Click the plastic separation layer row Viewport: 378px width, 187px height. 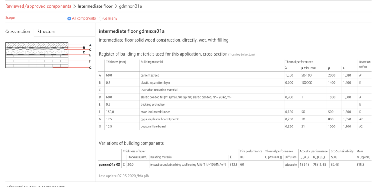[234, 82]
